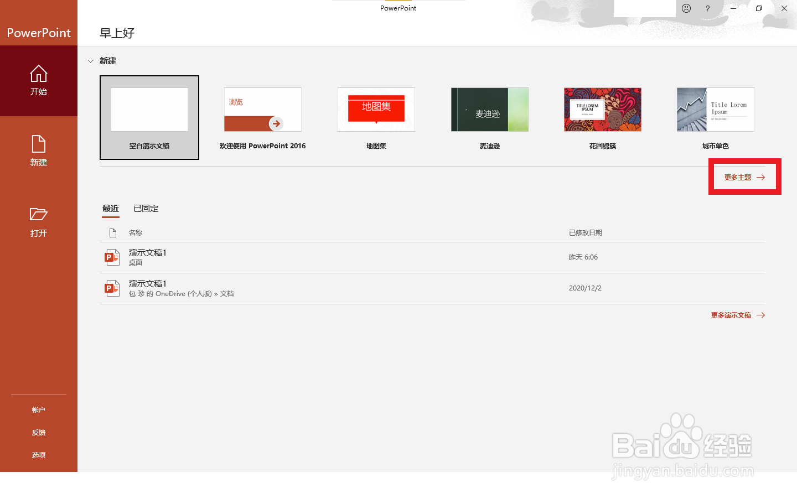Open 演示文稿1 from OneDrive 文档
This screenshot has height=498, width=797.
coord(432,288)
